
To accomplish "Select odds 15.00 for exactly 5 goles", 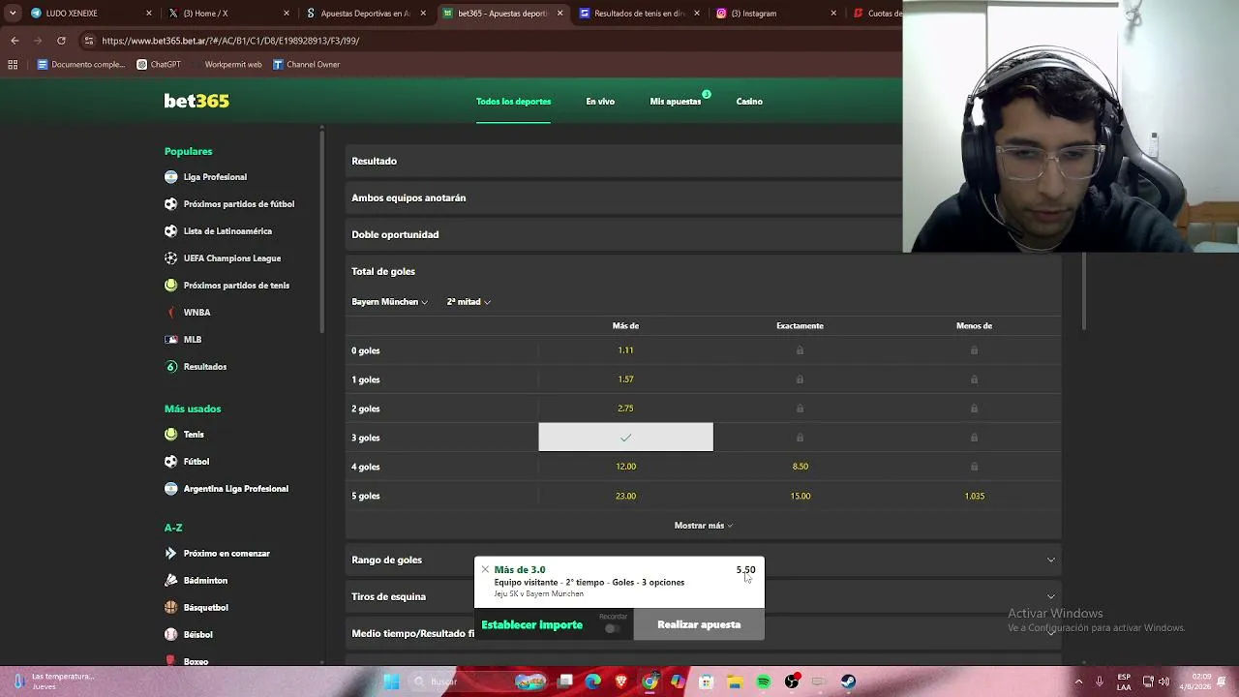I will tap(800, 496).
